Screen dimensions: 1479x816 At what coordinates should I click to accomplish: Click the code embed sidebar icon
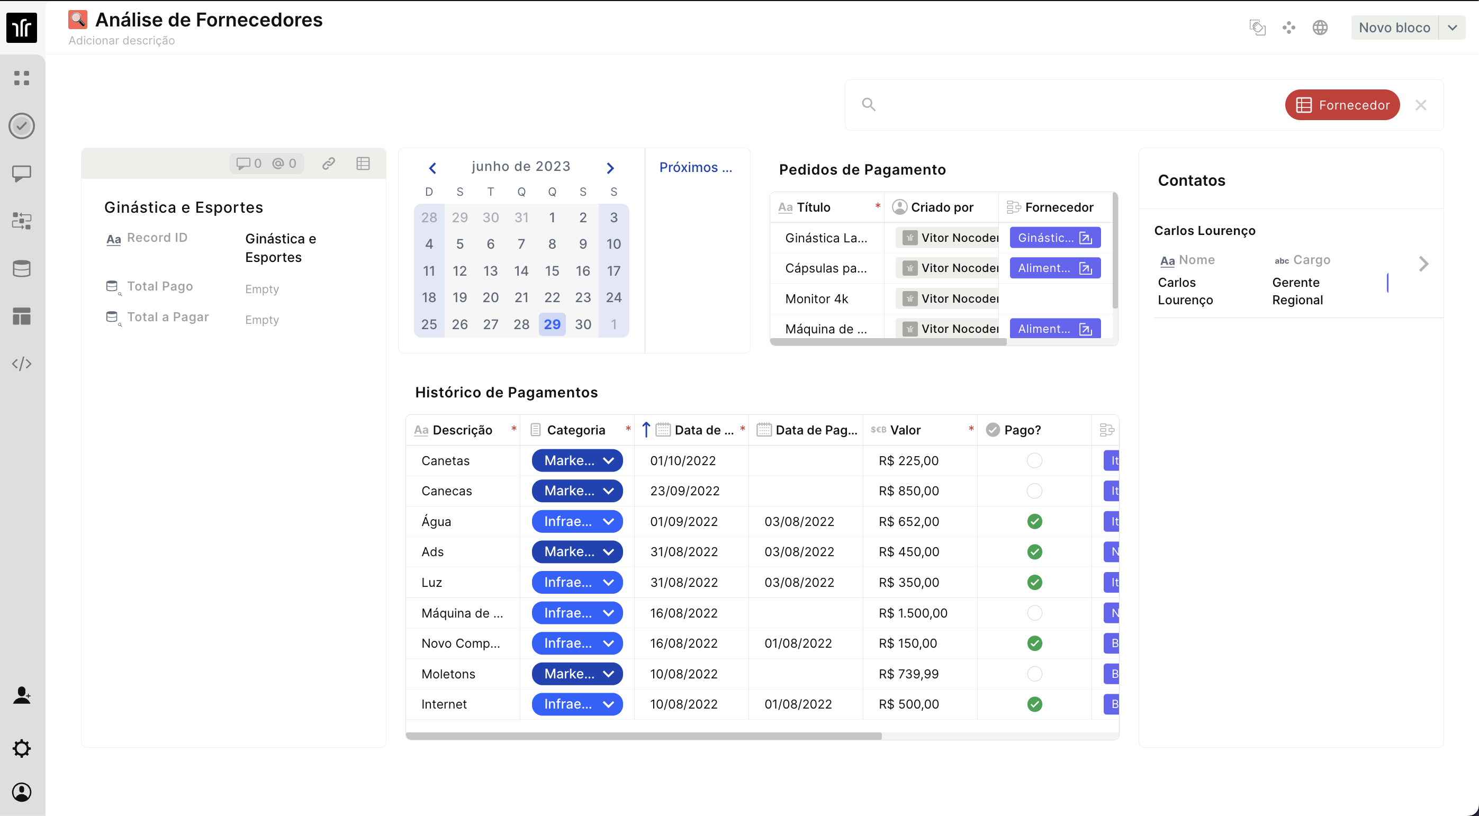(x=22, y=364)
